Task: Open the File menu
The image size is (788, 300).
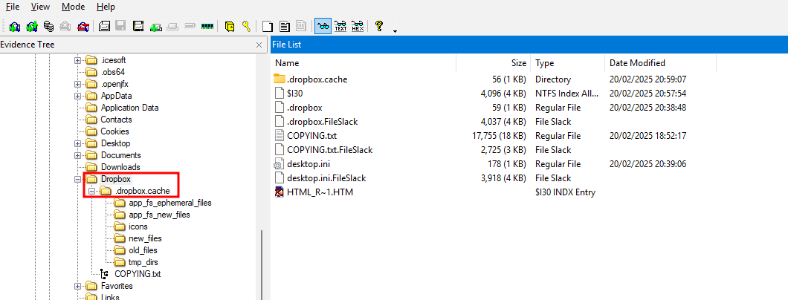Action: click(13, 7)
